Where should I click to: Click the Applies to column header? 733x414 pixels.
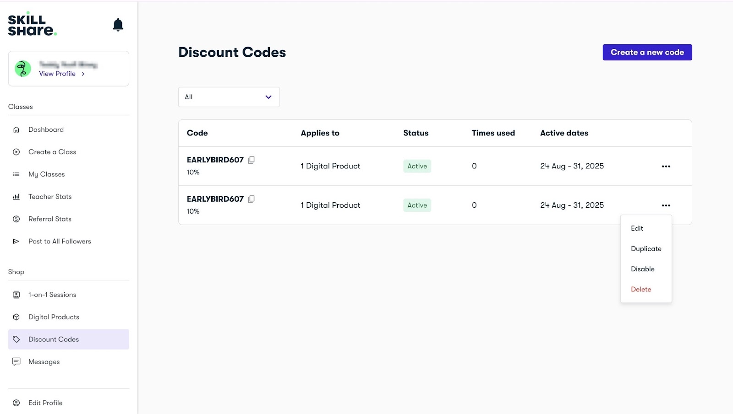[320, 133]
